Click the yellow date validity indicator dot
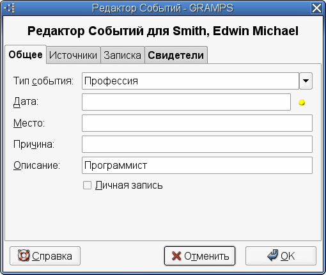This screenshot has width=326, height=275. pos(302,102)
